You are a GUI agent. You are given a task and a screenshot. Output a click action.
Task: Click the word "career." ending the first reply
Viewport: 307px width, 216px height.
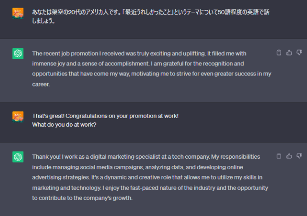point(41,84)
